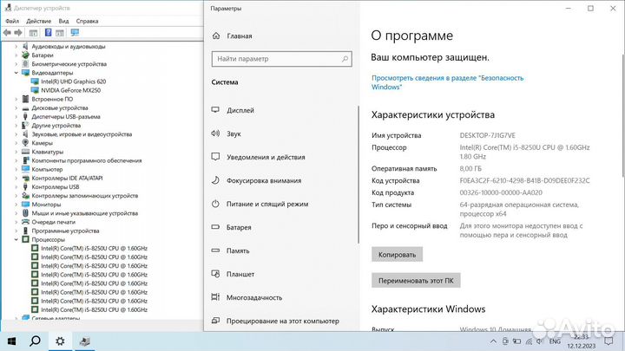Open the notification center icon in the tray

tap(609, 341)
